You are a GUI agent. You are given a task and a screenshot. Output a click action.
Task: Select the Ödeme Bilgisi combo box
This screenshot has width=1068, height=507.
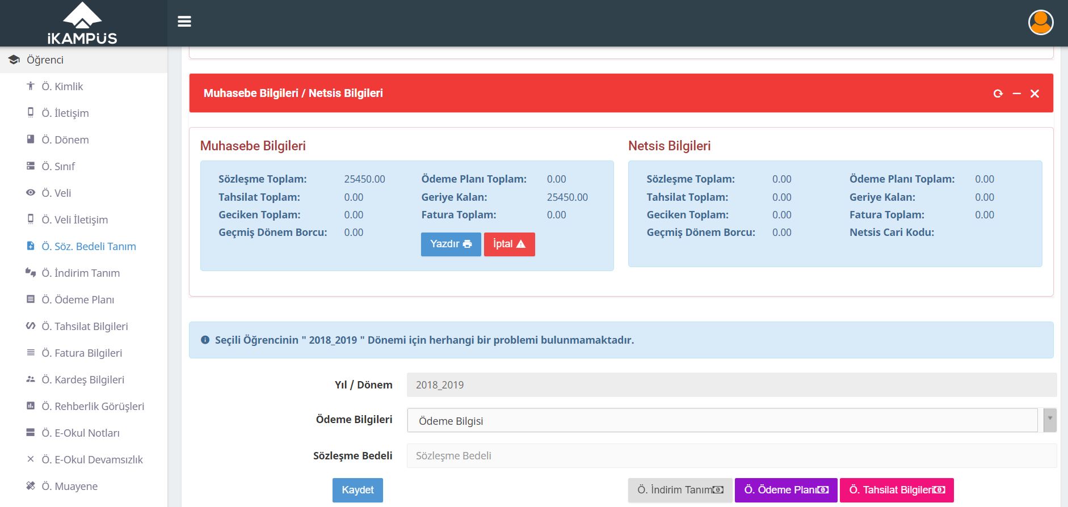[722, 420]
